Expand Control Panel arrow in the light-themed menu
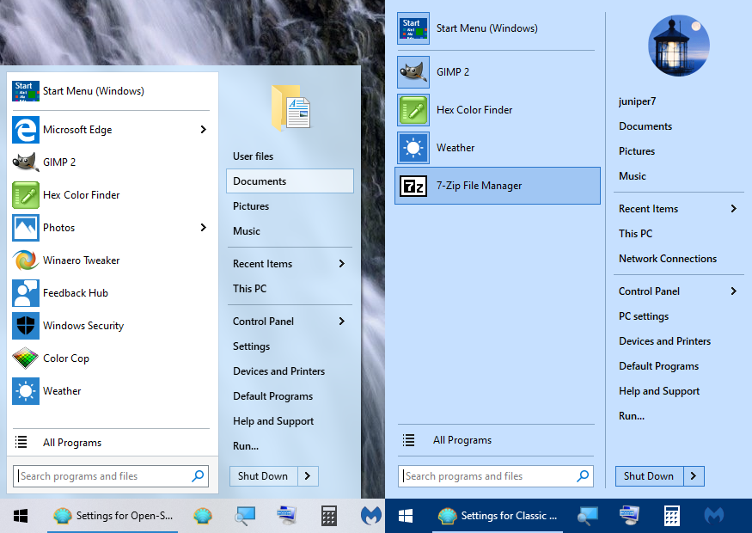Viewport: 752px width, 533px height. [341, 321]
